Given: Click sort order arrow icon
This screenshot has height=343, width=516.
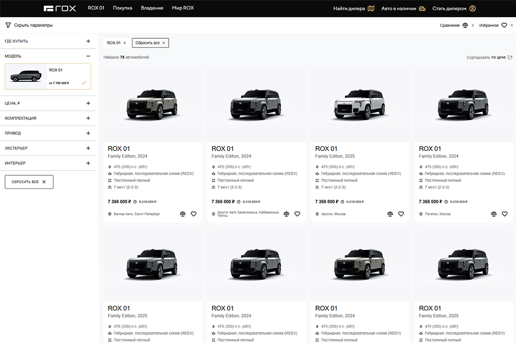Looking at the screenshot, I should pos(510,57).
